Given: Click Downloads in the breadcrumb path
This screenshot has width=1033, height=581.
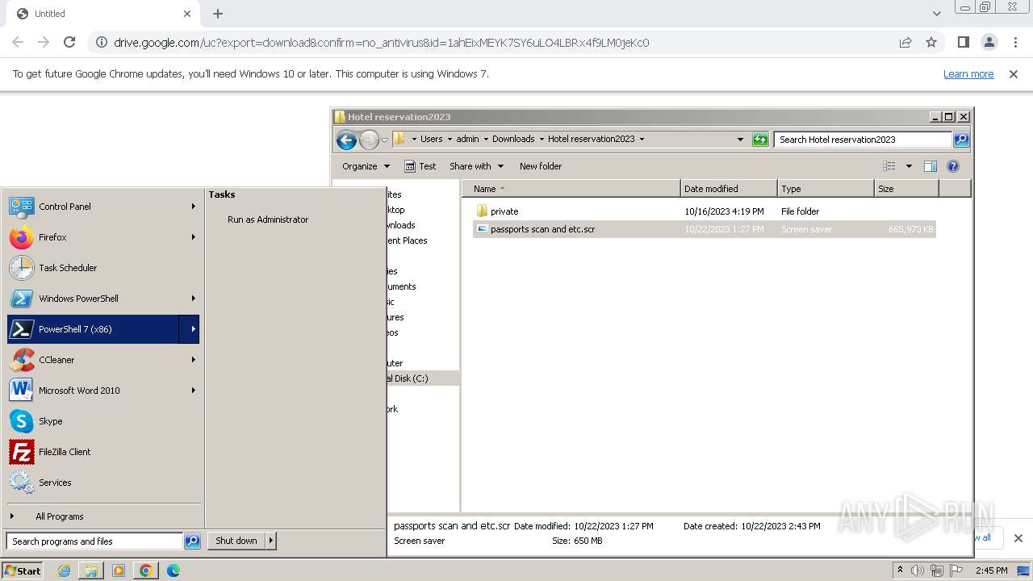Looking at the screenshot, I should click(x=513, y=139).
